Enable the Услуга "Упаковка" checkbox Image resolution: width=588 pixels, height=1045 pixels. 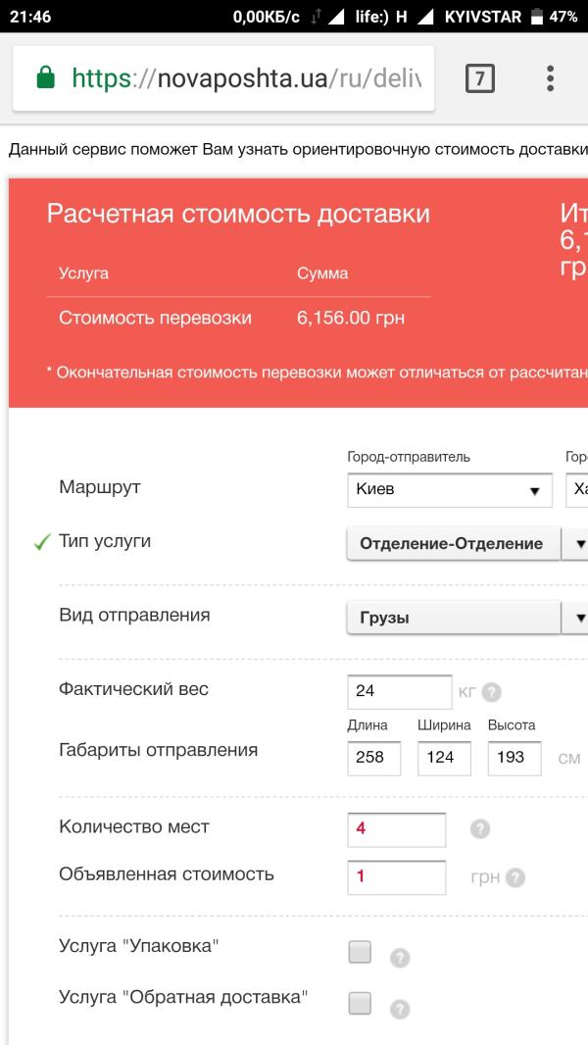tap(361, 952)
